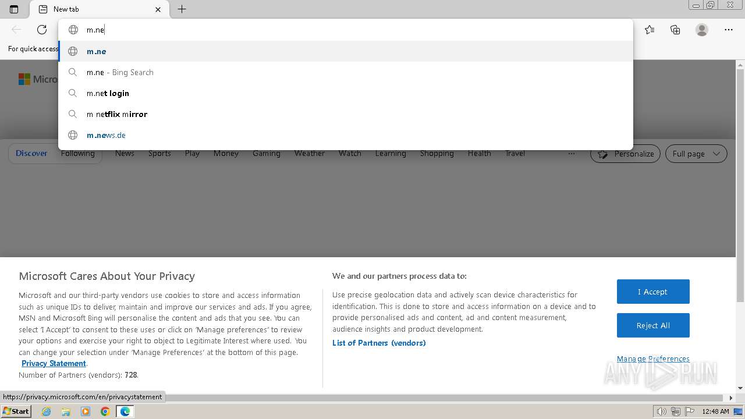Select m.news.de site suggestion
The image size is (745, 419).
(x=346, y=135)
